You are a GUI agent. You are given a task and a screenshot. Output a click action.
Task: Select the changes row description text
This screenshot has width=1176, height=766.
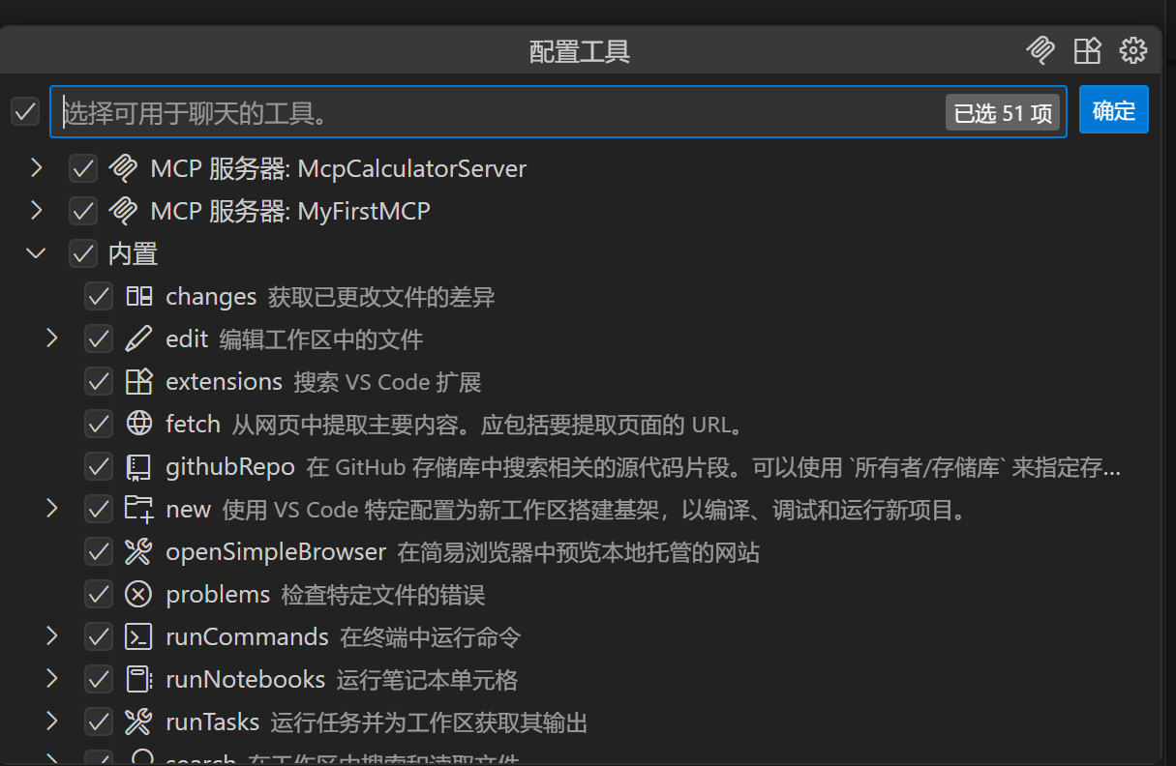tap(381, 296)
